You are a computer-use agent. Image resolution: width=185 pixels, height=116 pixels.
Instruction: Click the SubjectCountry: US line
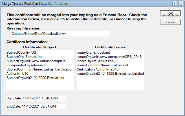pos(21,53)
